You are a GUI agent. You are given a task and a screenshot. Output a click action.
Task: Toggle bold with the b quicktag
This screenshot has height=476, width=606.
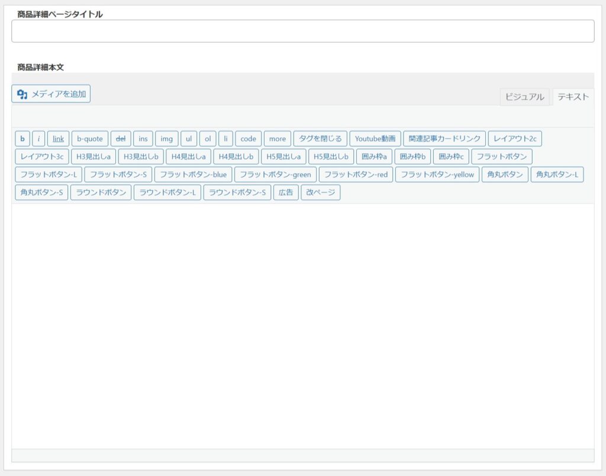tap(22, 139)
